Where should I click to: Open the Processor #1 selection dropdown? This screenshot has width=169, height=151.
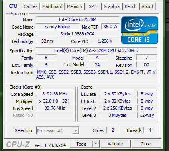pos(57,131)
